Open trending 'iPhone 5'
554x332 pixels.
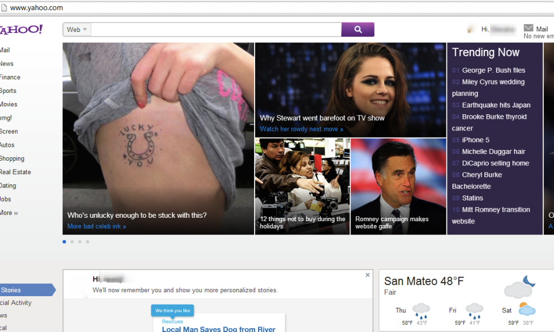475,140
